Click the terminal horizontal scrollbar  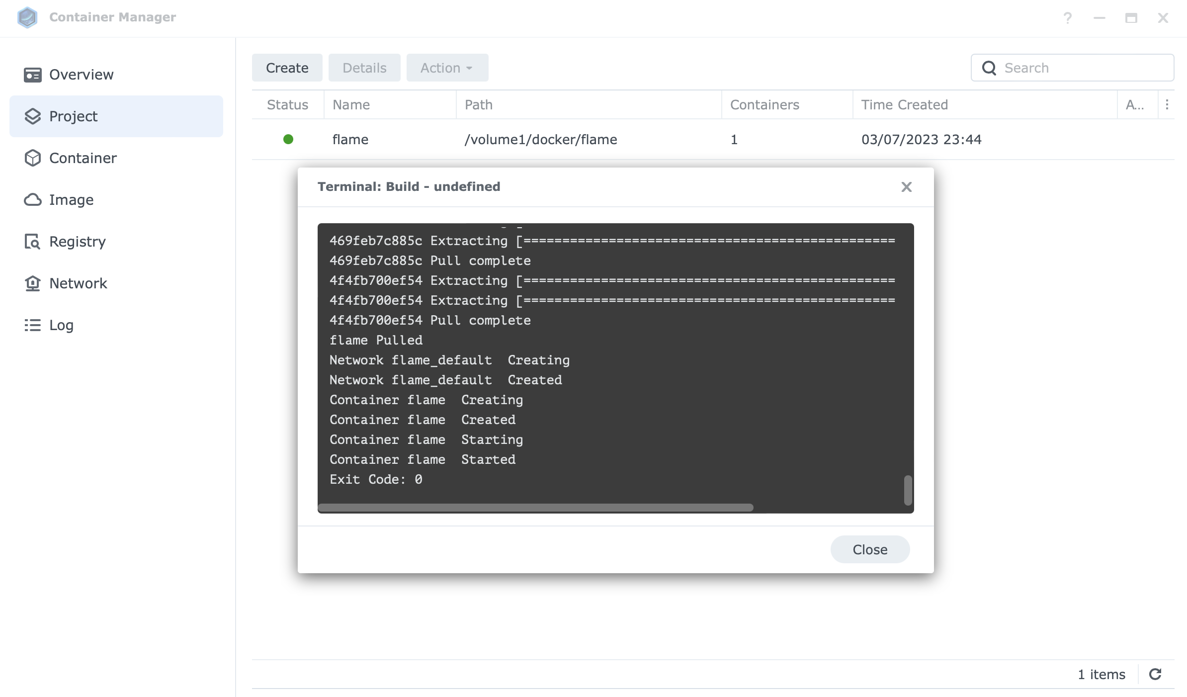click(535, 508)
